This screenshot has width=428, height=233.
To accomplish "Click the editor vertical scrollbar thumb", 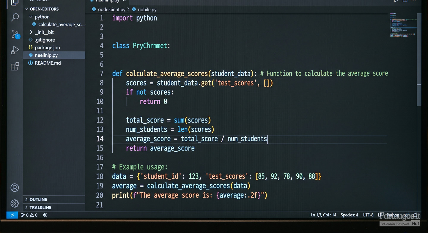I will tap(419, 59).
